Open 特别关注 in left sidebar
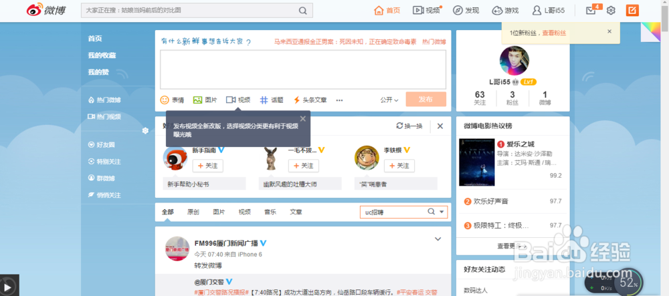Image resolution: width=669 pixels, height=296 pixels. (104, 162)
